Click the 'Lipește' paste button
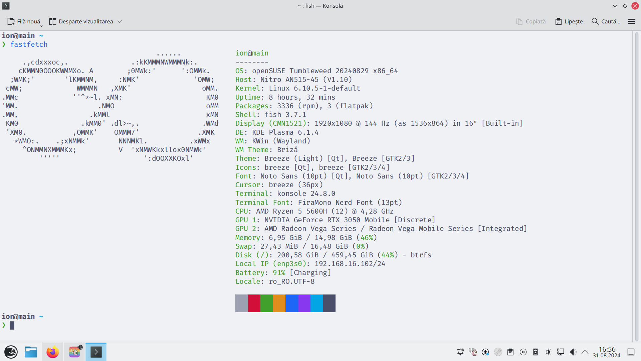The width and height of the screenshot is (641, 361). (x=569, y=21)
